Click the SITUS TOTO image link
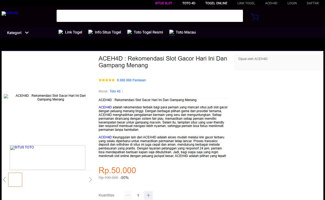Screen dimensions: 325x200 coord(47,158)
